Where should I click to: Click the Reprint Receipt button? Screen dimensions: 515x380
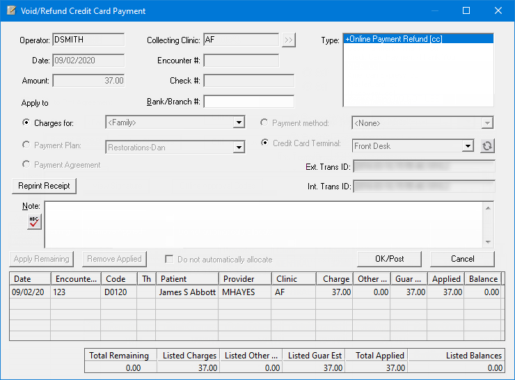point(44,186)
